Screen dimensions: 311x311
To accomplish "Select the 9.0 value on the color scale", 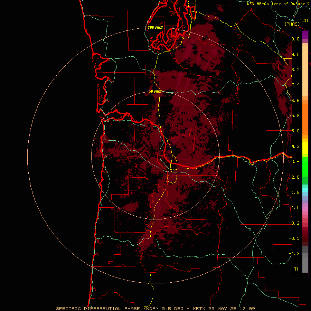I will click(x=295, y=54).
